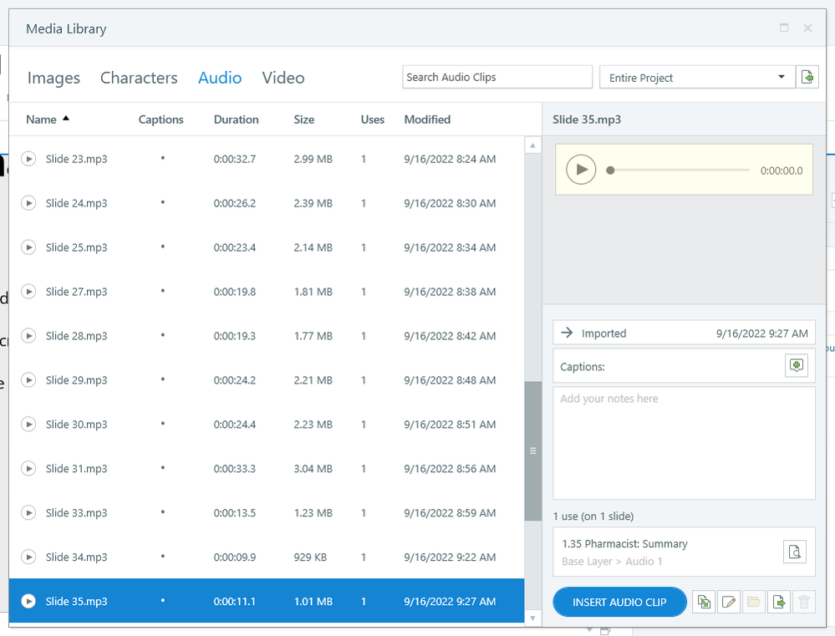Viewport: 835px width, 636px height.
Task: Click in the Search Audio Clips field
Action: pos(496,77)
